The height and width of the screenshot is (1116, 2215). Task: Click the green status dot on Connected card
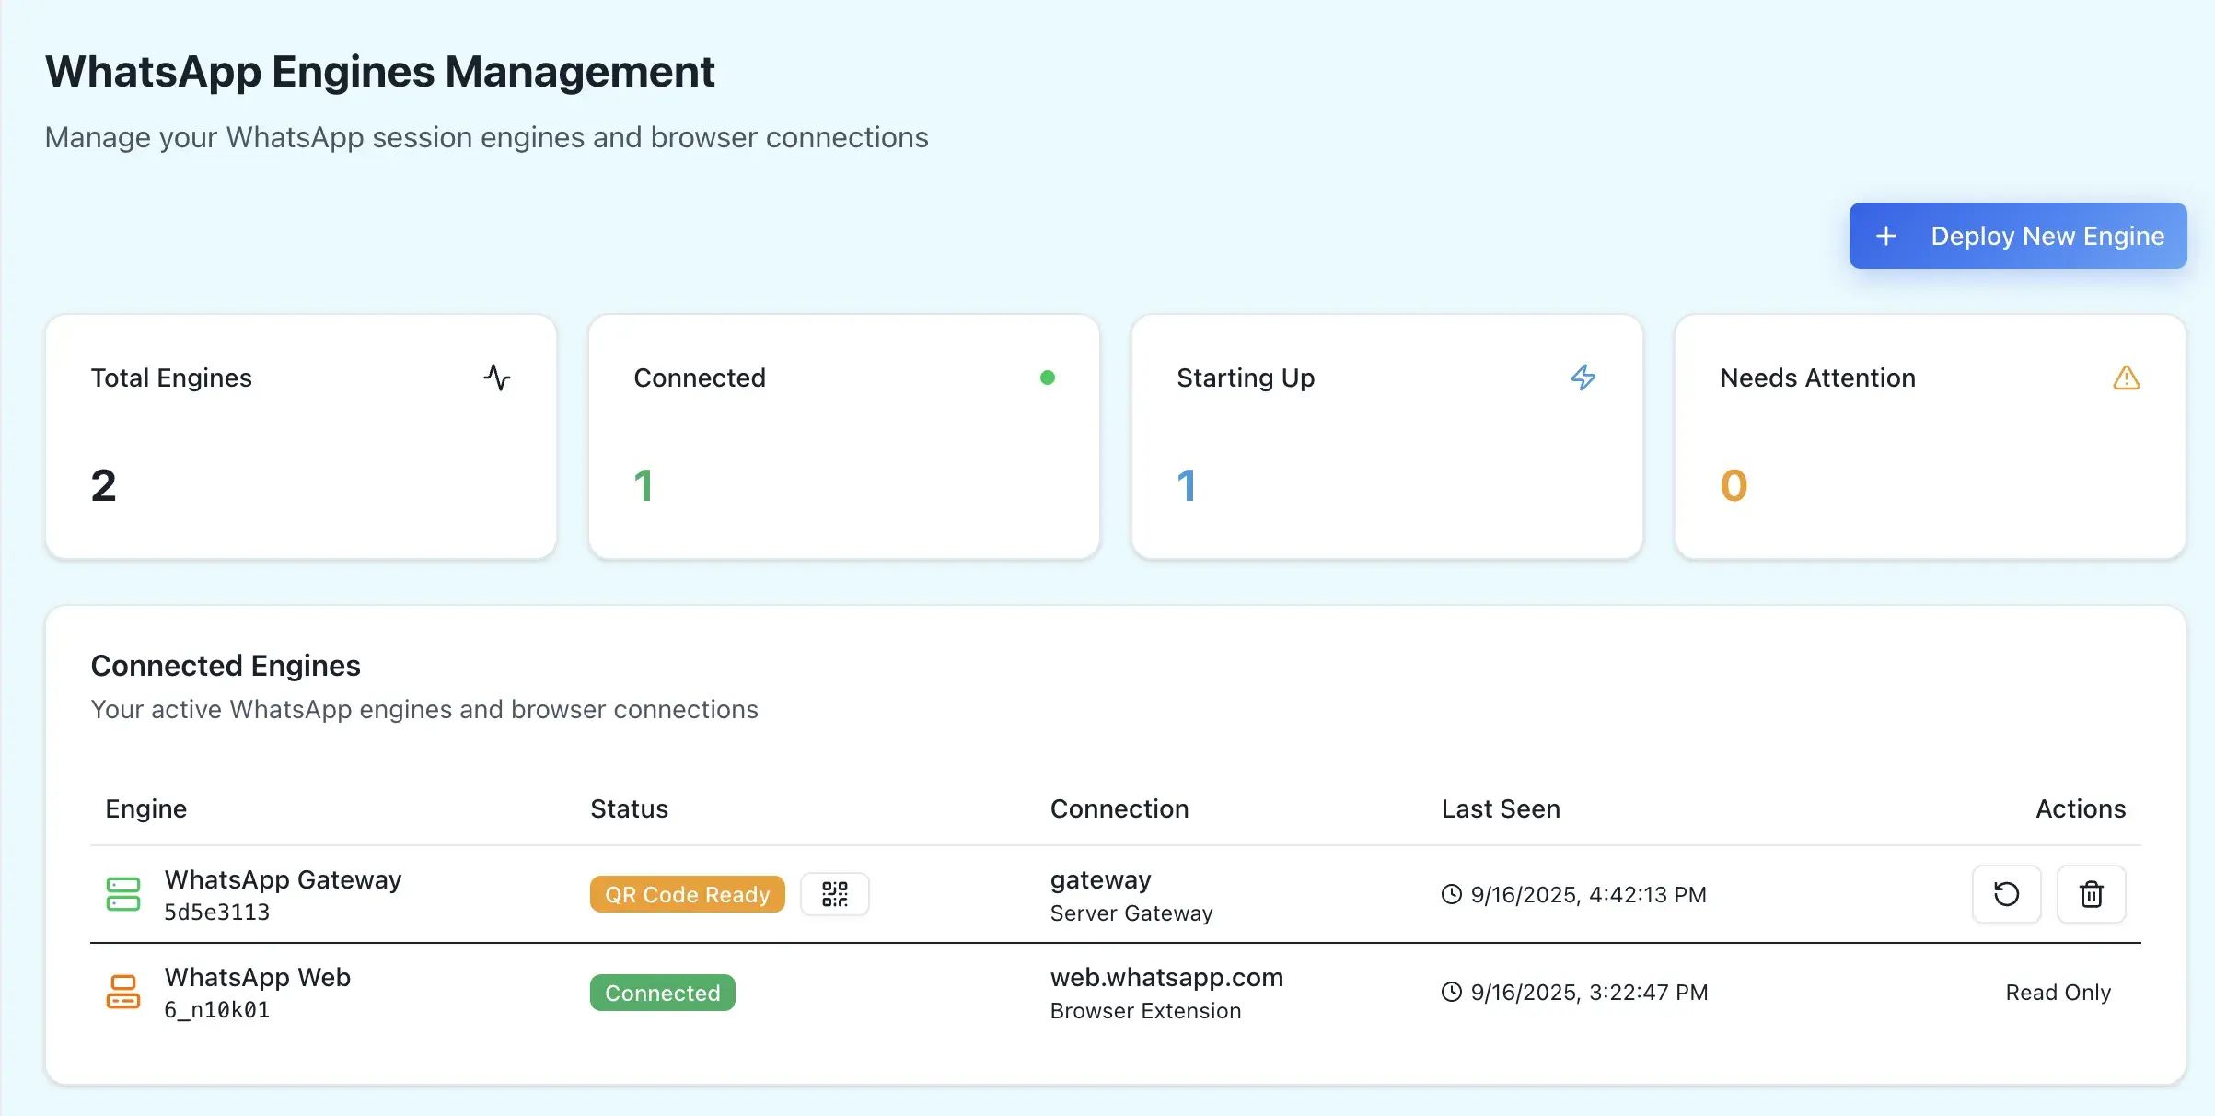(1048, 377)
